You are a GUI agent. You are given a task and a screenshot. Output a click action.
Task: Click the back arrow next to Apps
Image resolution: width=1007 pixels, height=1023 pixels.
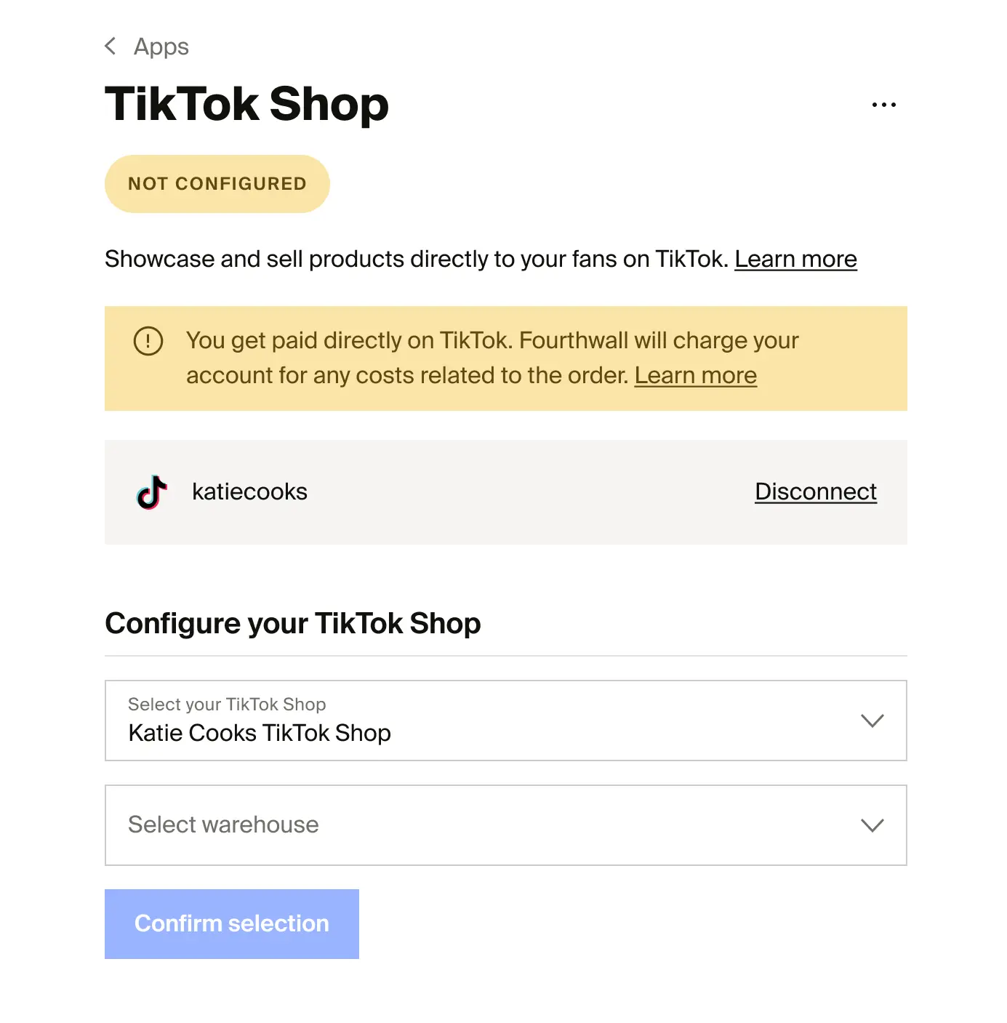tap(111, 46)
